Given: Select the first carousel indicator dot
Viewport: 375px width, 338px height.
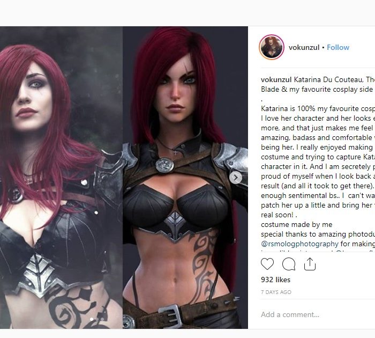Looking at the screenshot, I should coord(92,319).
